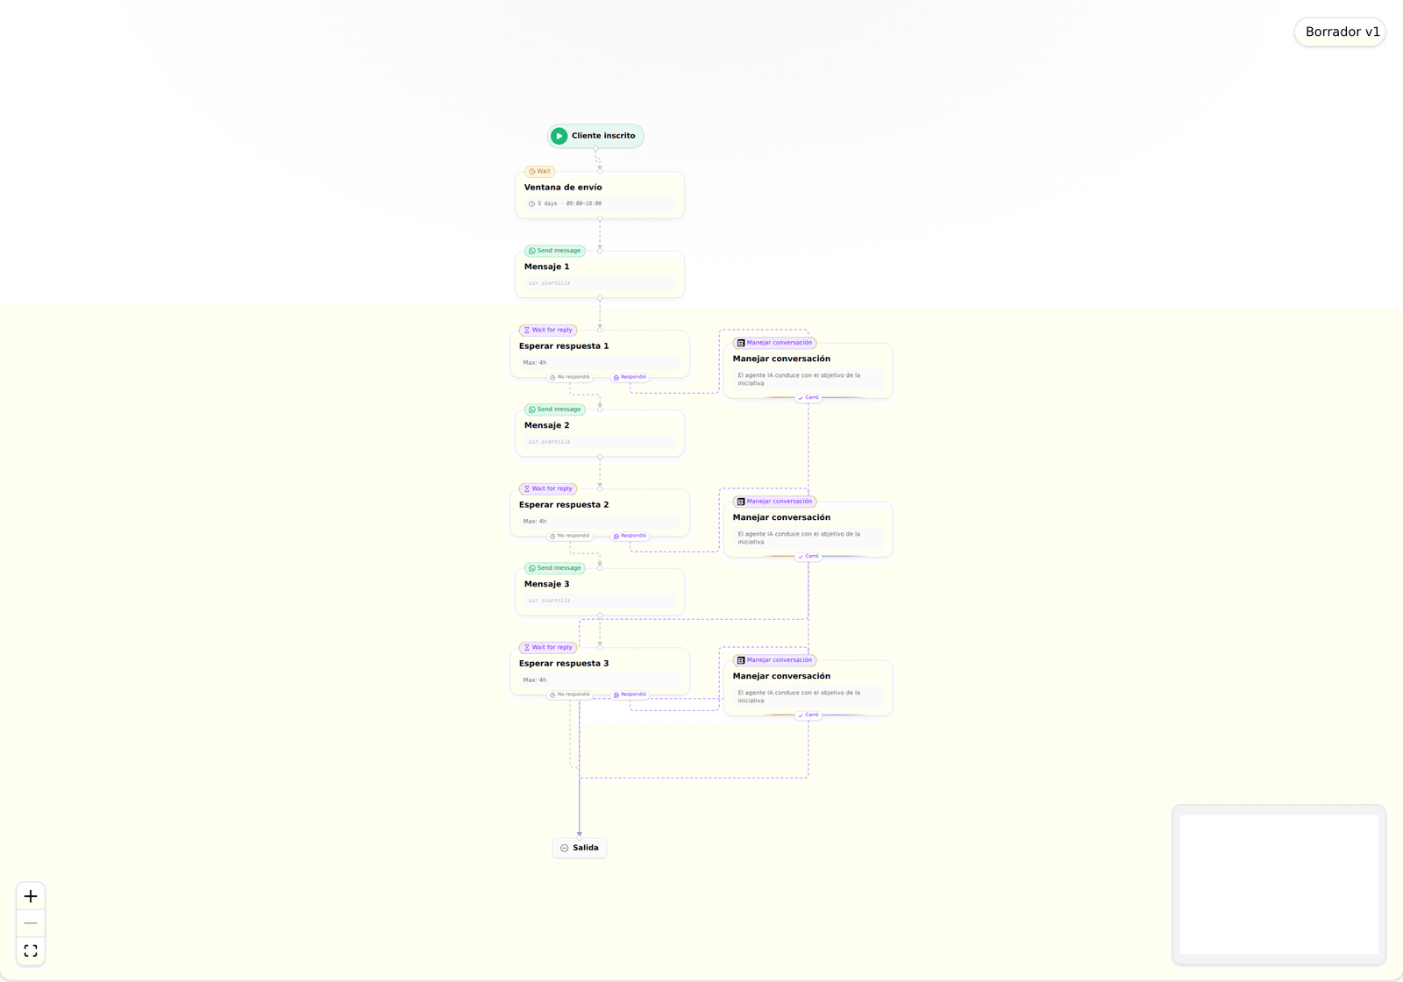Click the sin plantilla field in Mensaje 3
The height and width of the screenshot is (982, 1403).
pyautogui.click(x=600, y=601)
